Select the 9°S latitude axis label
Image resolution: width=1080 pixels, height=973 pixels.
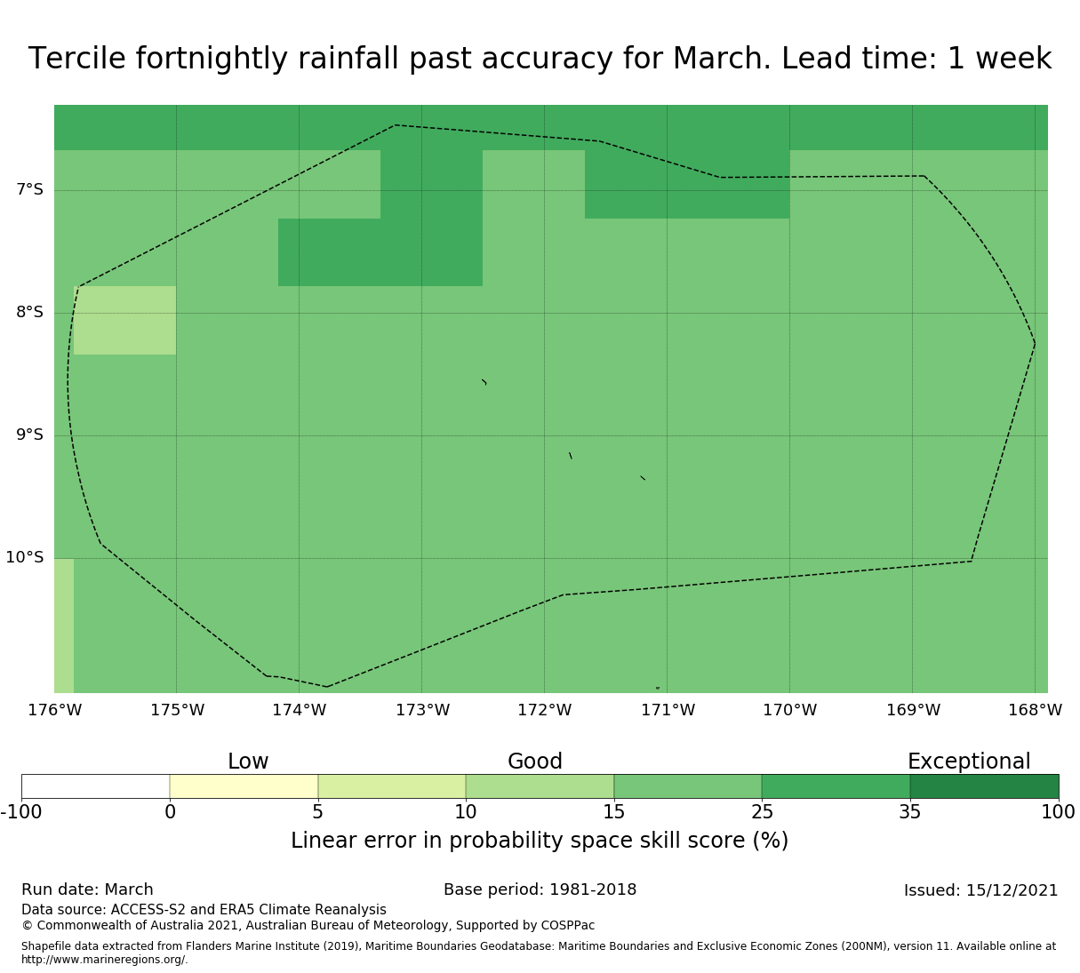tap(29, 435)
